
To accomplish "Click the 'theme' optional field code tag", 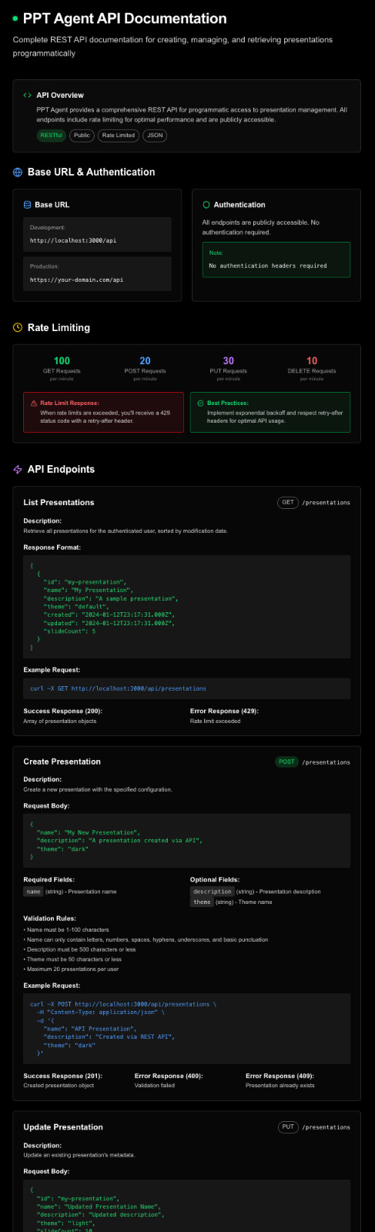I will coord(202,902).
